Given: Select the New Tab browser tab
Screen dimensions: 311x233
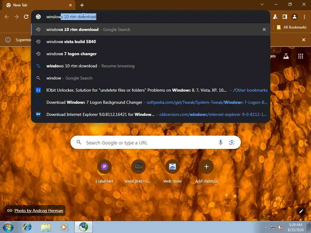Looking at the screenshot, I should click(x=39, y=5).
